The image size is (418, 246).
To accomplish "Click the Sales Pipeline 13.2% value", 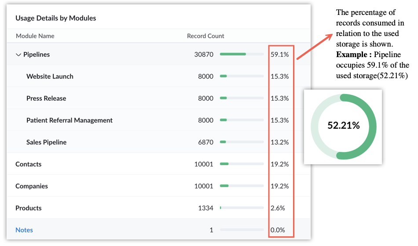I will point(280,142).
